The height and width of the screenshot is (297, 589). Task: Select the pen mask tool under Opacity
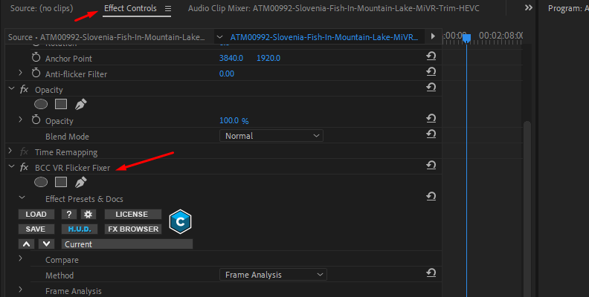81,105
